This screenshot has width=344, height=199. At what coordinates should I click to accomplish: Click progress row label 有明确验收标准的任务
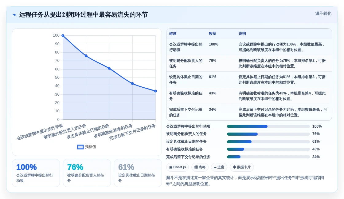185,149
